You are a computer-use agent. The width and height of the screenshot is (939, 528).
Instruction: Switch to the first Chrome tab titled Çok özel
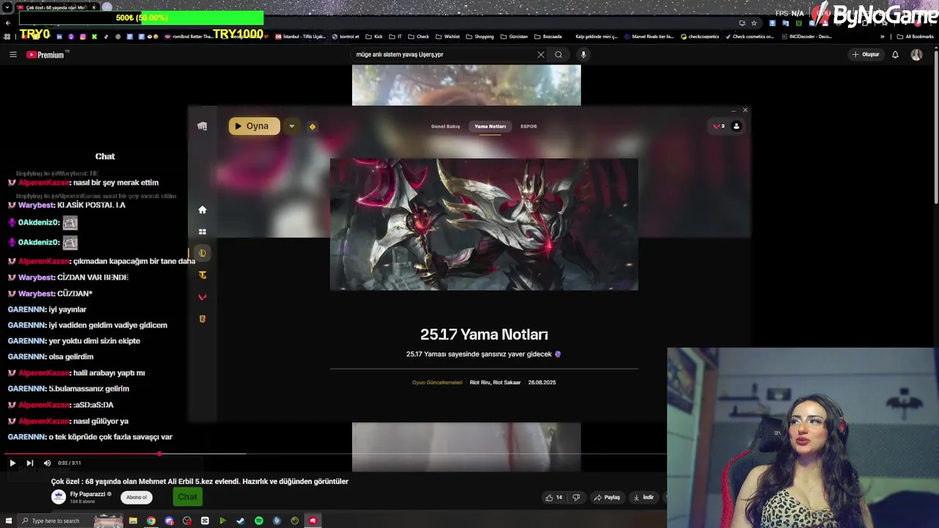point(56,7)
